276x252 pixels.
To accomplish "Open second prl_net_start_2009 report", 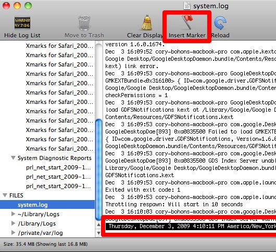I will (58, 177).
